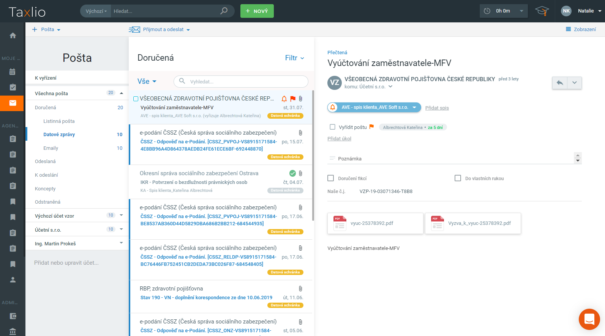Click the green NOVÝ button
Image resolution: width=605 pixels, height=336 pixels.
tap(257, 11)
